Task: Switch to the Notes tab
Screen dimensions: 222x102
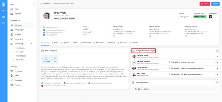Action: [x=55, y=43]
